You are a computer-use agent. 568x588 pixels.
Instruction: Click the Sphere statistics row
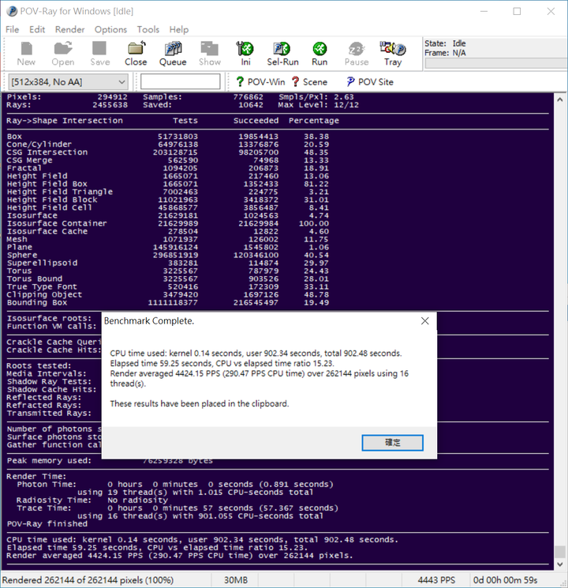167,255
